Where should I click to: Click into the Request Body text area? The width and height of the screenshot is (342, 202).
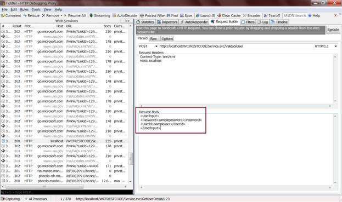(x=236, y=149)
